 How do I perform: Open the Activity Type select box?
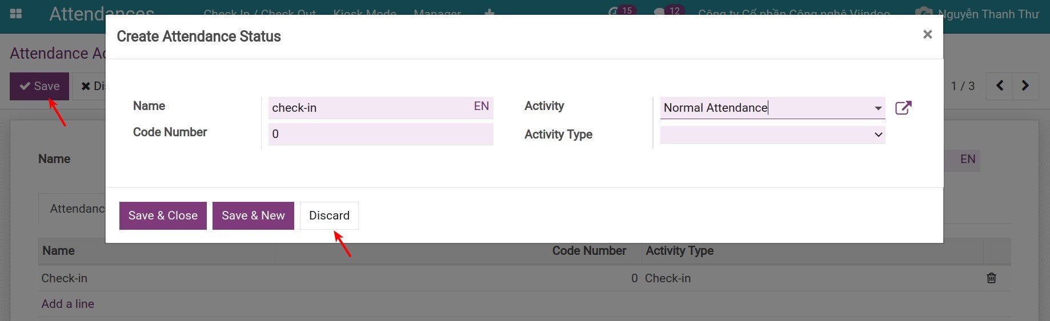772,135
